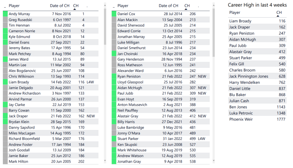The height and width of the screenshot is (168, 293).
Task: Click the green status cell beside Andy Murray
Action: pyautogui.click(x=5, y=14)
